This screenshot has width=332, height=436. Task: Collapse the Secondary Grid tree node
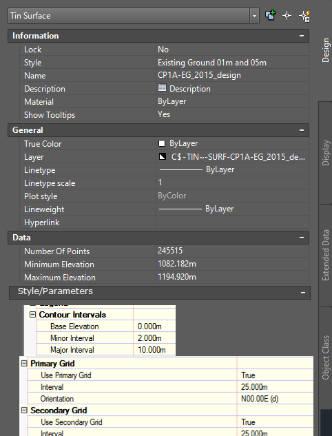tap(24, 410)
